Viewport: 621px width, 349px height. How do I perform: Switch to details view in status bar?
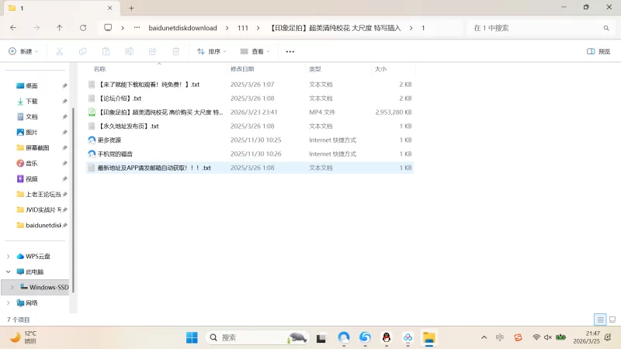[600, 320]
